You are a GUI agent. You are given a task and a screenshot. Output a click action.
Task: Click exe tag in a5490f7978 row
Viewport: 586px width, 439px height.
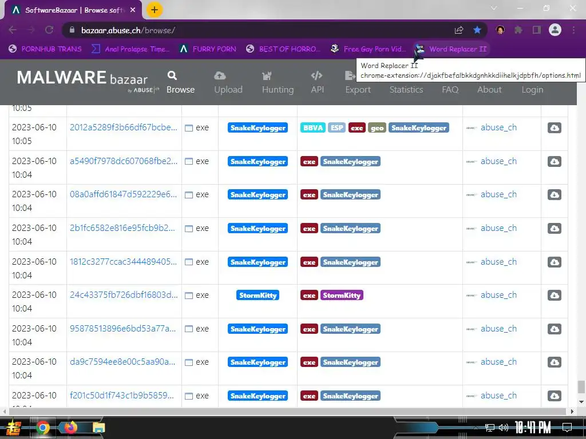(309, 161)
